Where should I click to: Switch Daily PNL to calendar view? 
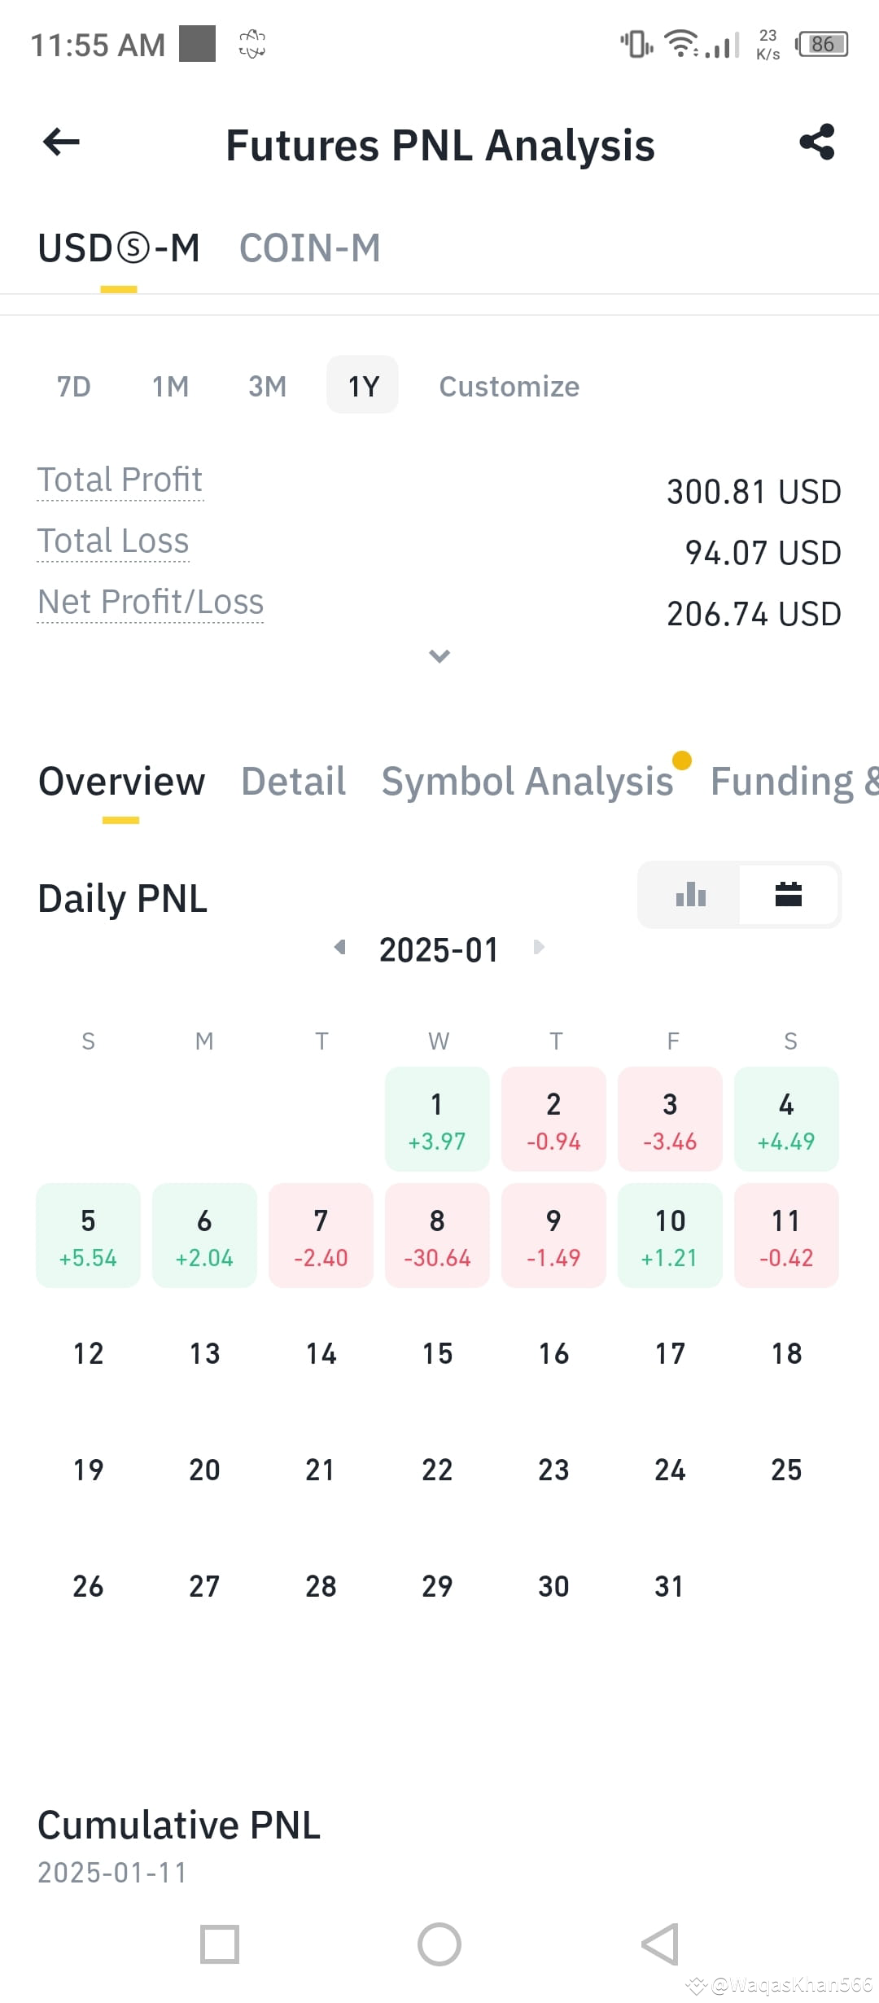pyautogui.click(x=788, y=895)
